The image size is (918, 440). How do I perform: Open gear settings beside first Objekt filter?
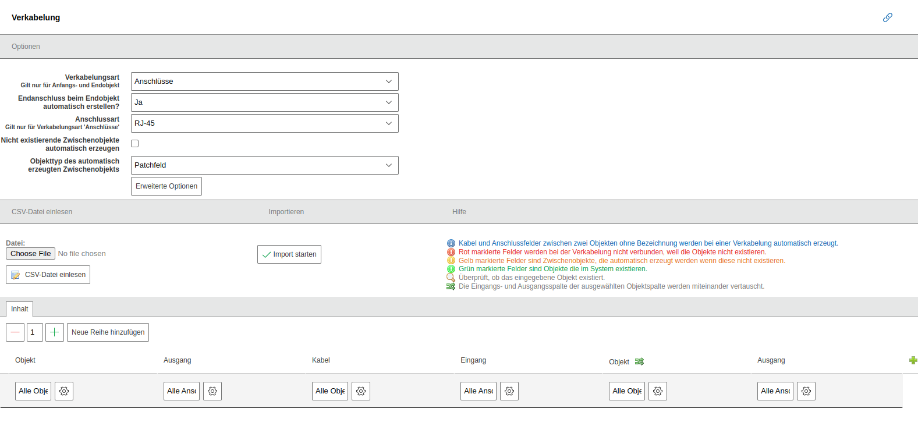(64, 391)
